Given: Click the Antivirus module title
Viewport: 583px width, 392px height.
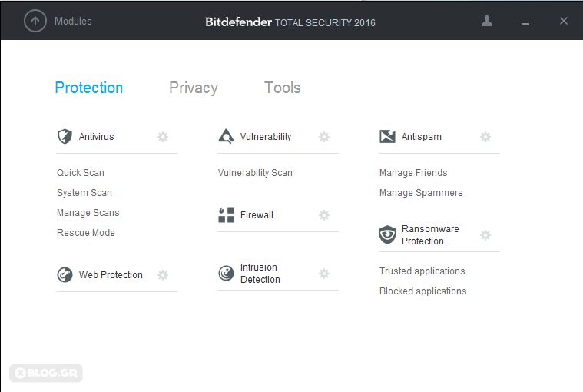Looking at the screenshot, I should tap(96, 137).
